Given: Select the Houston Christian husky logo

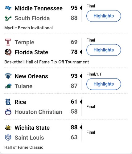Looking at the screenshot, I should pyautogui.click(x=8, y=112).
